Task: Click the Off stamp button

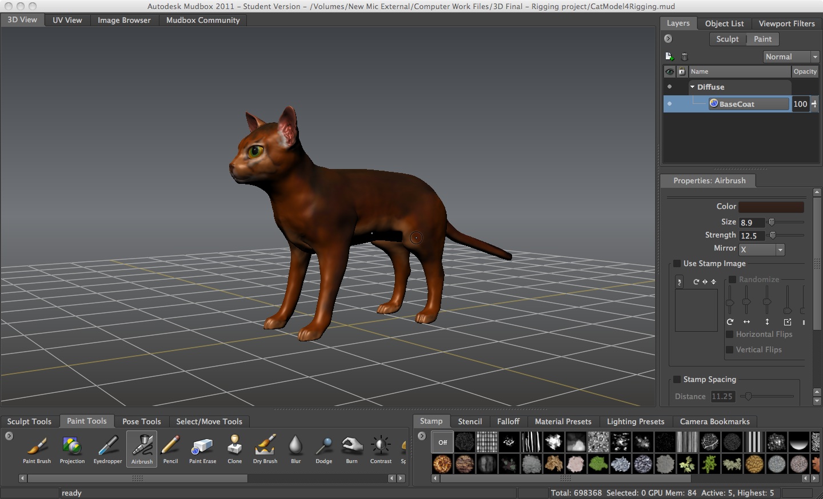Action: 442,441
